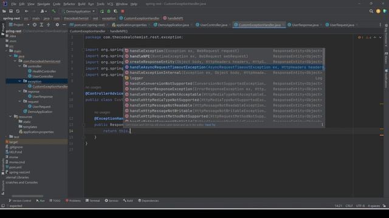Click the Run with Coverage icon
Screen dimensions: 389x218
[115, 11]
